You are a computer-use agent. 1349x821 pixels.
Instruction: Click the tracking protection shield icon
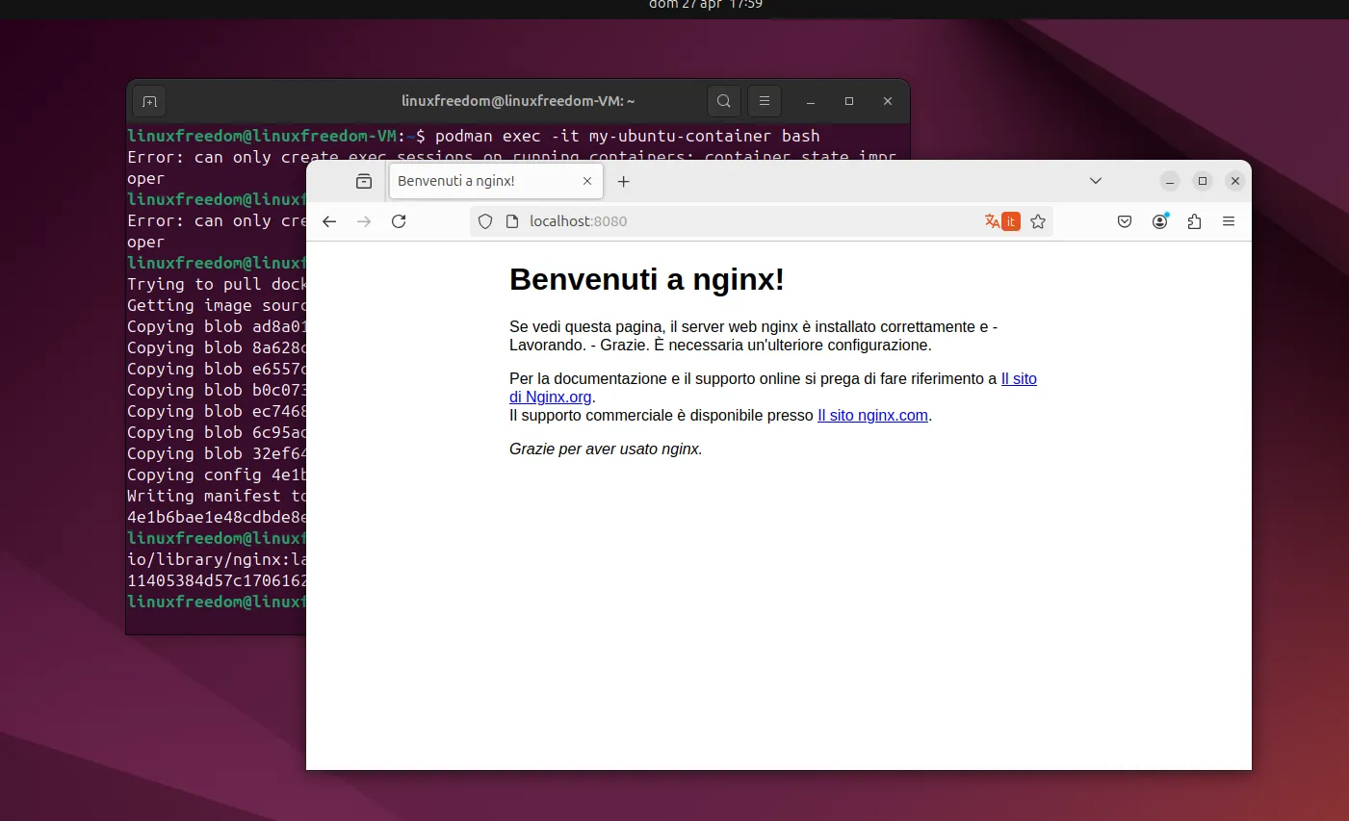pos(484,220)
